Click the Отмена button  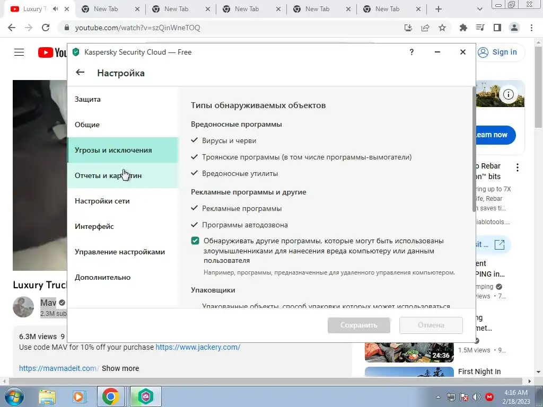pos(431,325)
